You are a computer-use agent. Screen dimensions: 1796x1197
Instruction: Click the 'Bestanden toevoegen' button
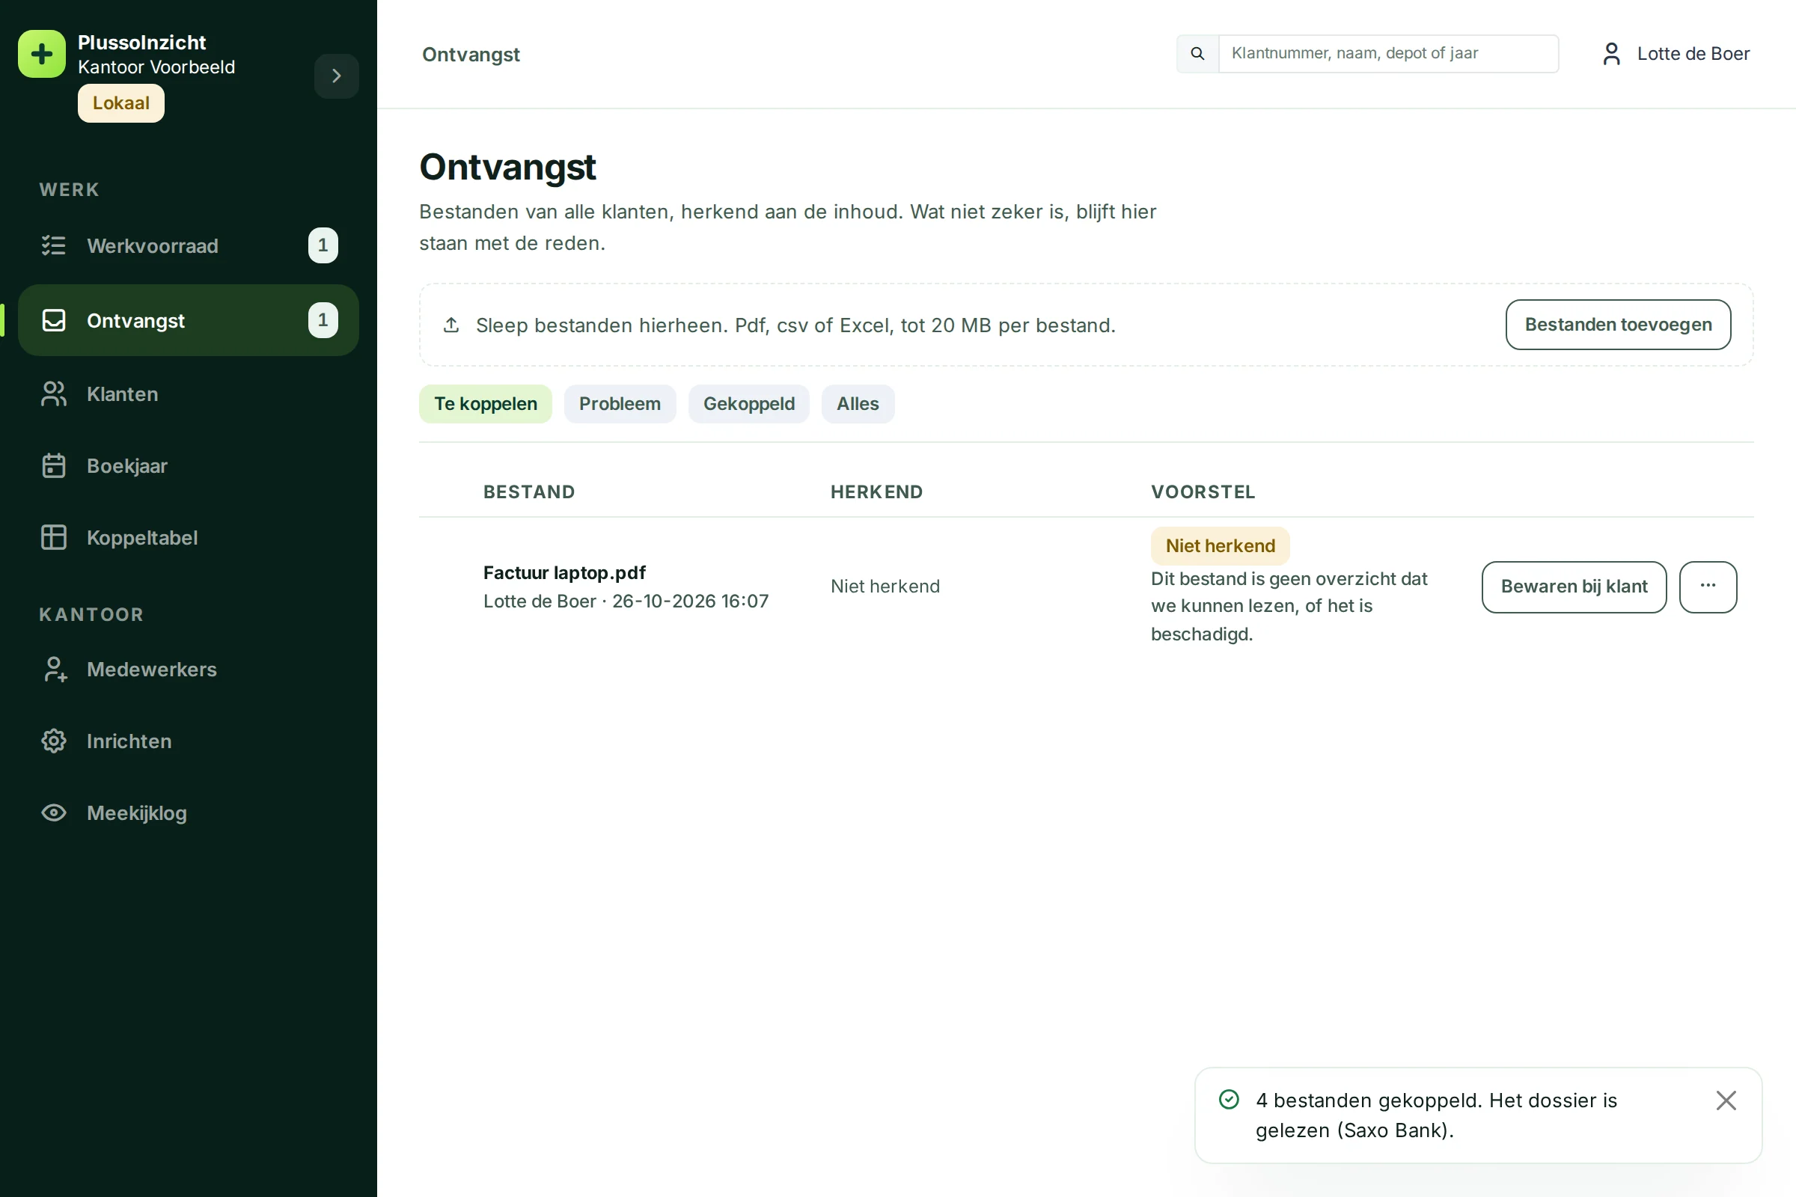tap(1618, 325)
